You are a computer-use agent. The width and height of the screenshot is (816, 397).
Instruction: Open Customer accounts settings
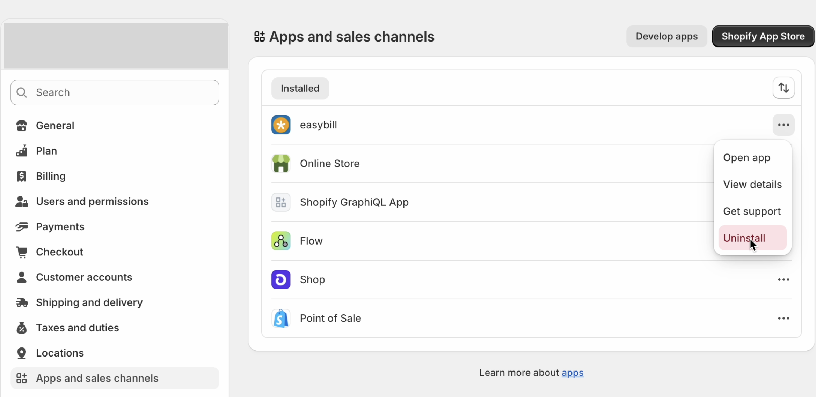coord(115,277)
